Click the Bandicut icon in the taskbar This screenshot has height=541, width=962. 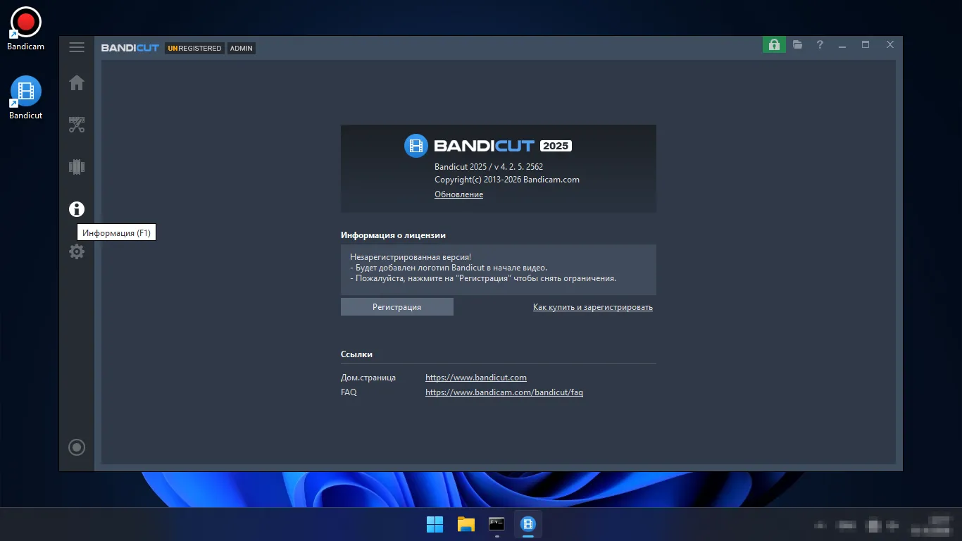click(528, 524)
